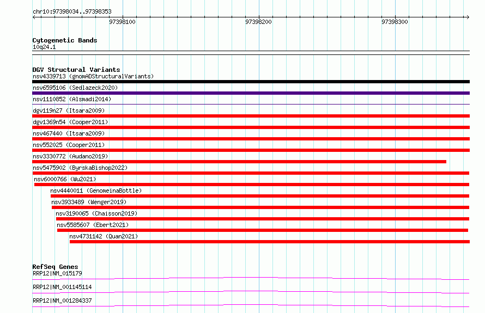Click the right arrow of the ruler
The width and height of the screenshot is (485, 313).
(468, 17)
